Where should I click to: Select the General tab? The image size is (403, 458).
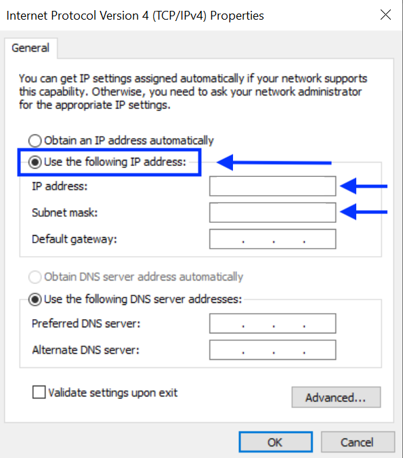point(30,48)
